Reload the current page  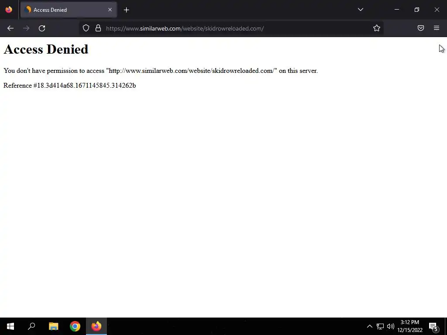42,28
